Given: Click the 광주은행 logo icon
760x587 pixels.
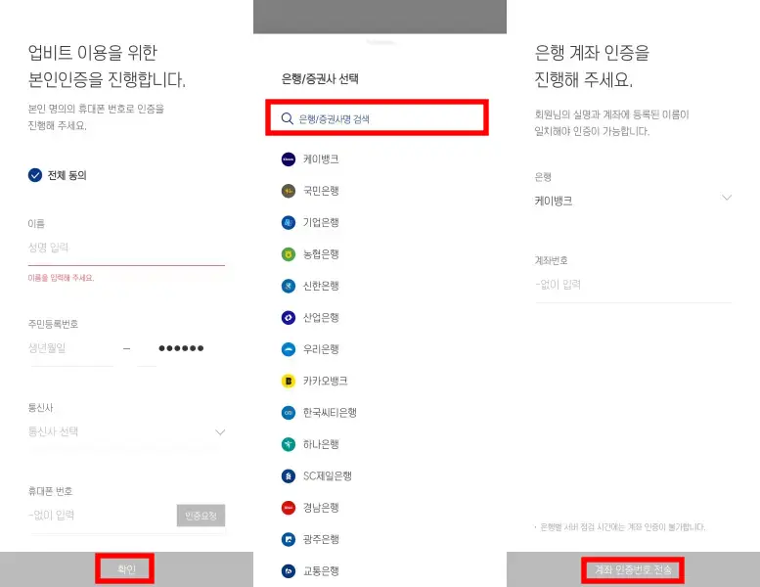Looking at the screenshot, I should pos(289,539).
